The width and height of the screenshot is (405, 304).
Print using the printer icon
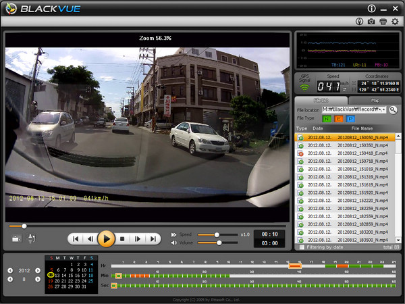pos(383,22)
